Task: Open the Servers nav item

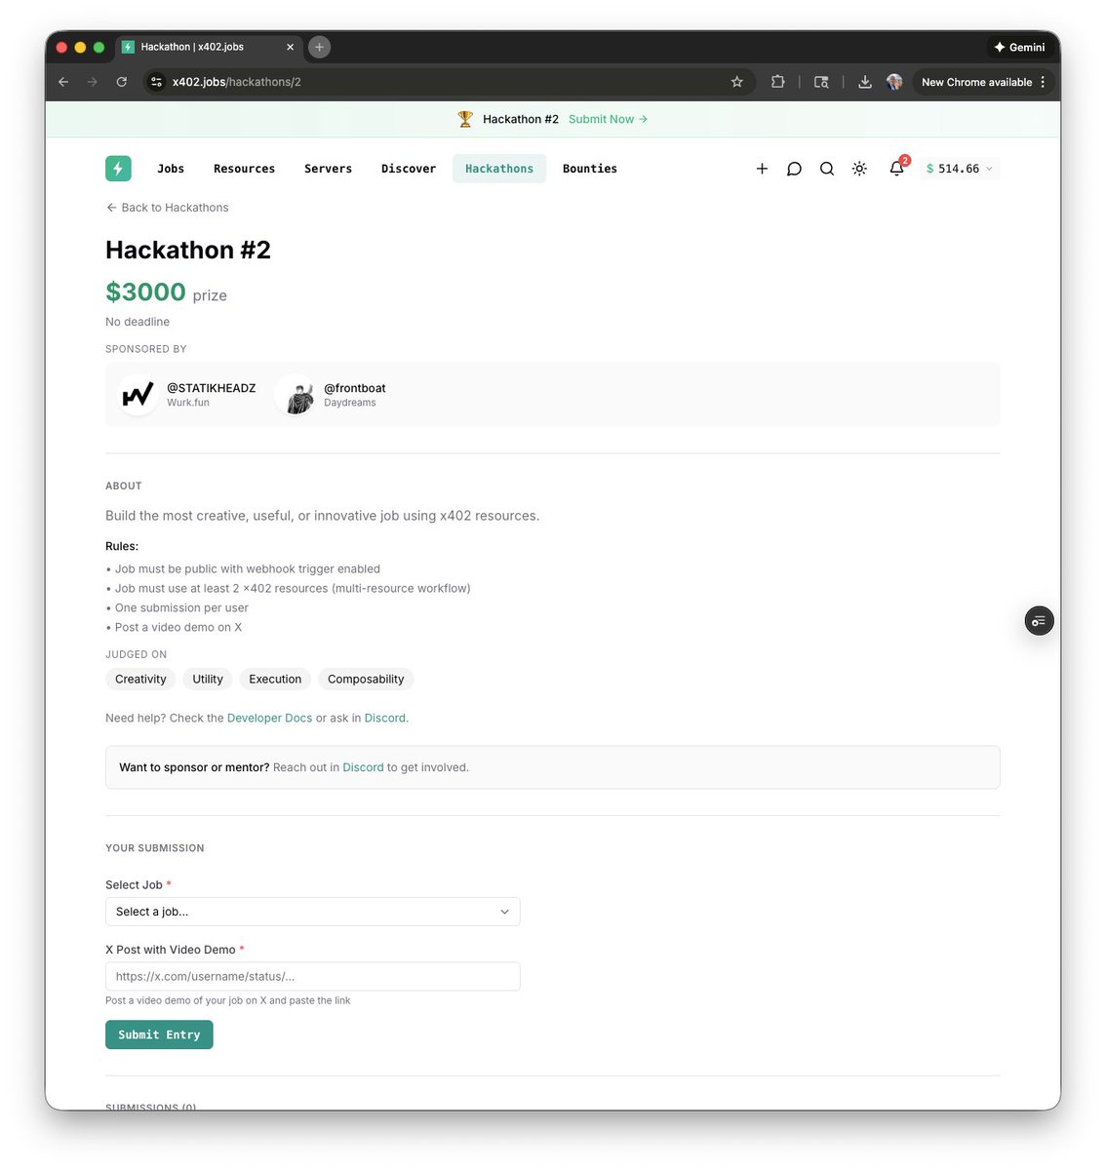Action: click(328, 169)
